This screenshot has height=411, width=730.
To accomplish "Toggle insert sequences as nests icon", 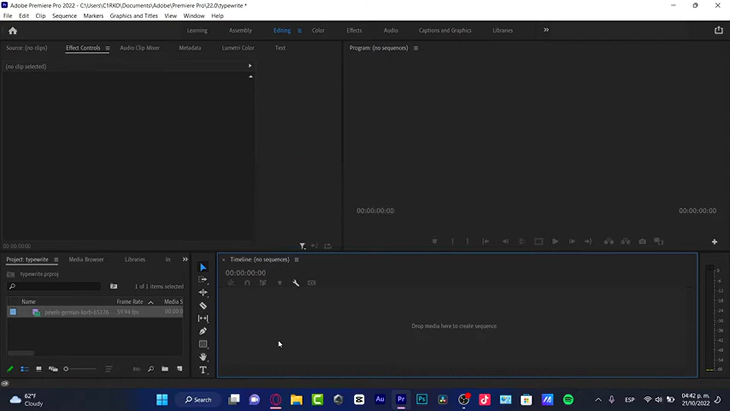I will [x=231, y=283].
